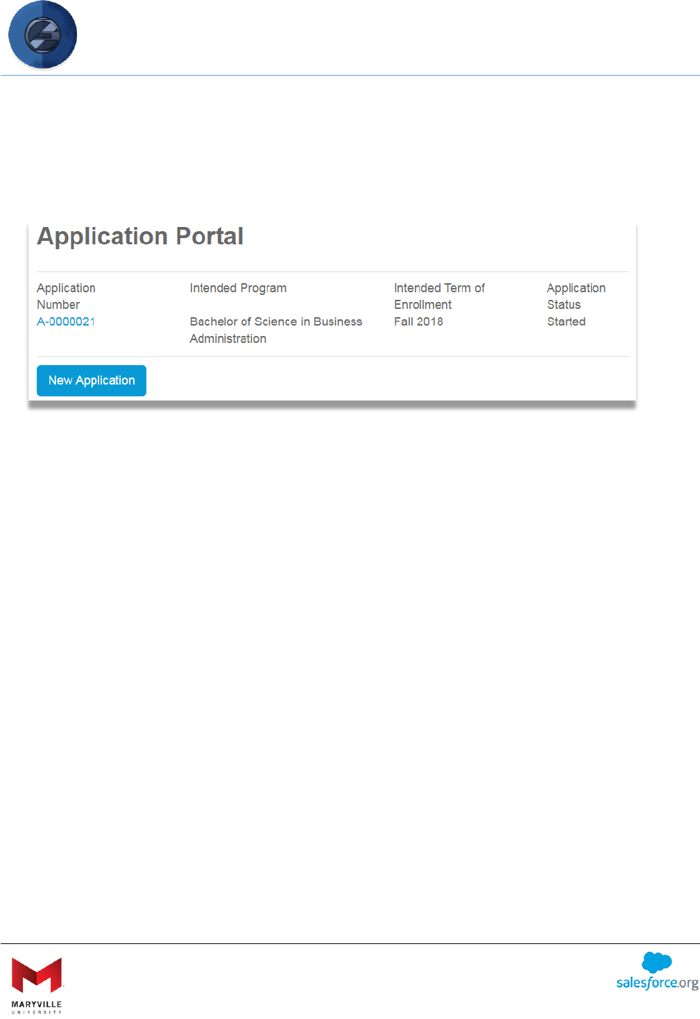Select Bachelor of Science in Business Administration text
The width and height of the screenshot is (700, 1019).
(276, 330)
